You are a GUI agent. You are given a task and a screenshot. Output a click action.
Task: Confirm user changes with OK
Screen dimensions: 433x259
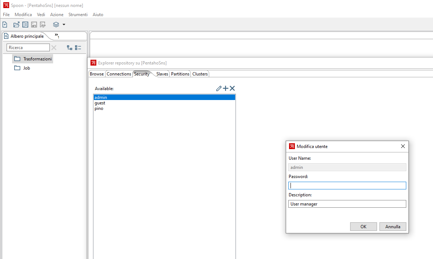363,226
